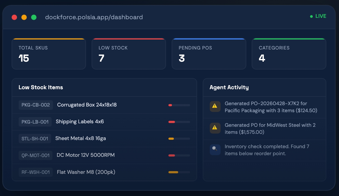Click the stock bar for Shipping Labels 4x6
The width and height of the screenshot is (339, 196).
pos(179,122)
